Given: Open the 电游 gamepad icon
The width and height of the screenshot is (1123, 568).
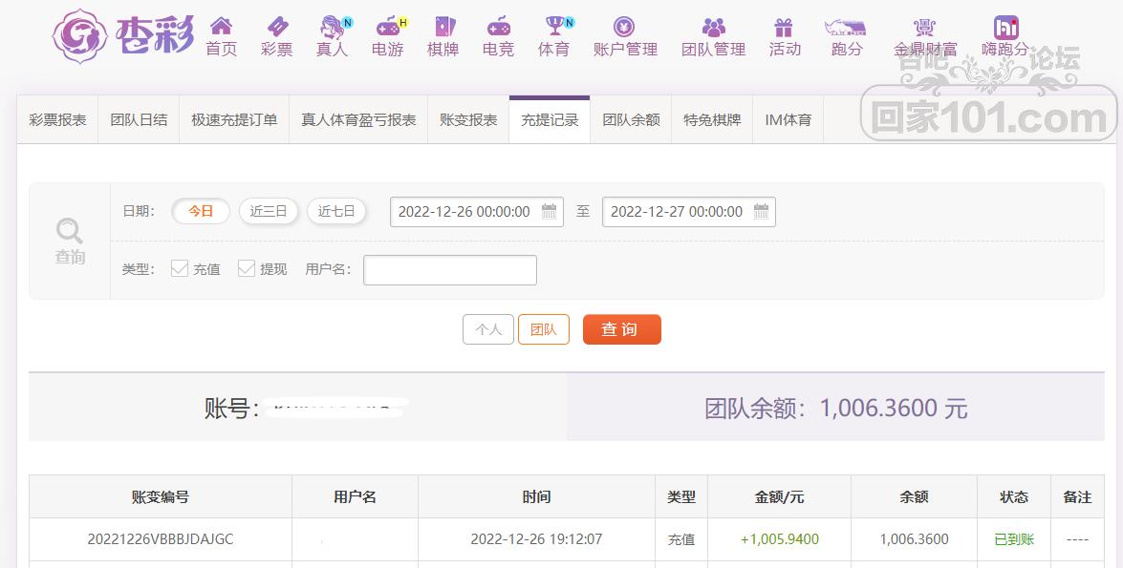Looking at the screenshot, I should [x=388, y=27].
